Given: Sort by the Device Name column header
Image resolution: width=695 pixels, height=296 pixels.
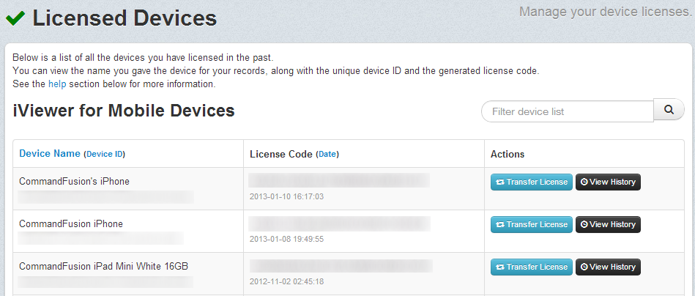Looking at the screenshot, I should tap(49, 154).
